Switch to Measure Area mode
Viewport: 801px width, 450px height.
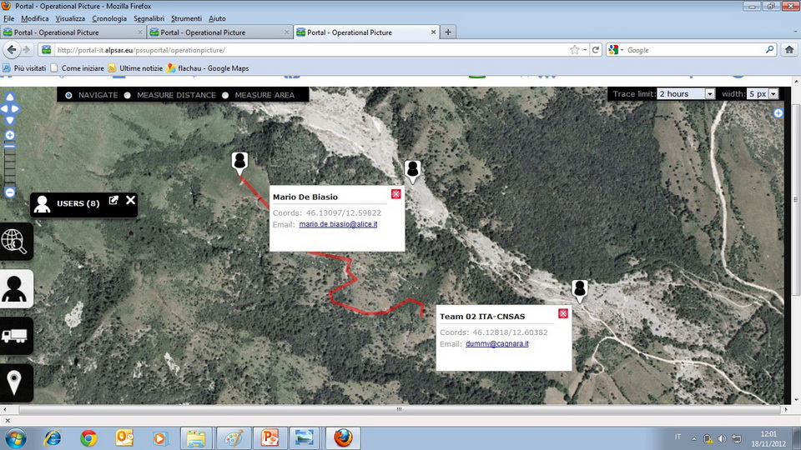[x=225, y=95]
